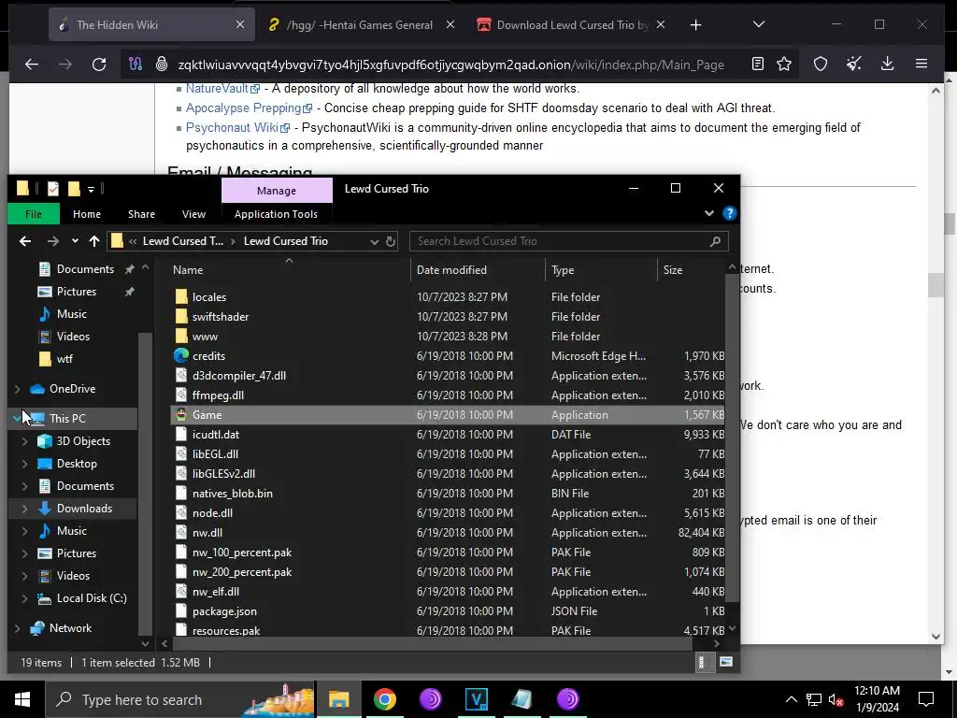Expand the ribbon with the chevron
Image resolution: width=957 pixels, height=718 pixels.
click(x=708, y=214)
